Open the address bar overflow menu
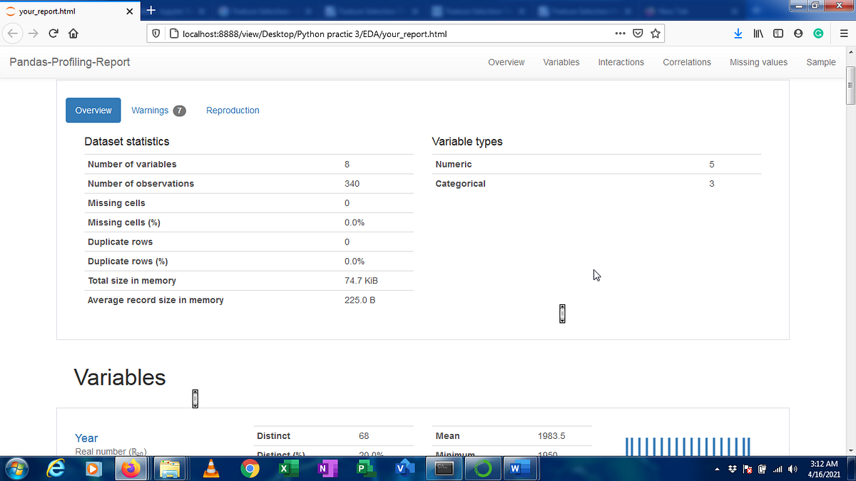Screen dimensions: 856x481 (620, 33)
